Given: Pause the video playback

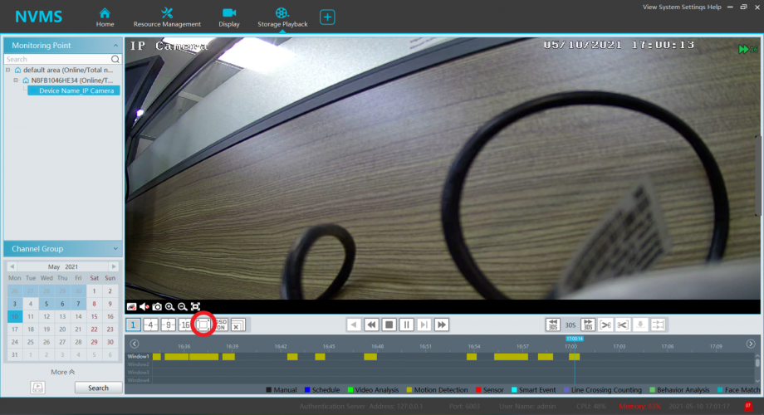Looking at the screenshot, I should tap(407, 325).
